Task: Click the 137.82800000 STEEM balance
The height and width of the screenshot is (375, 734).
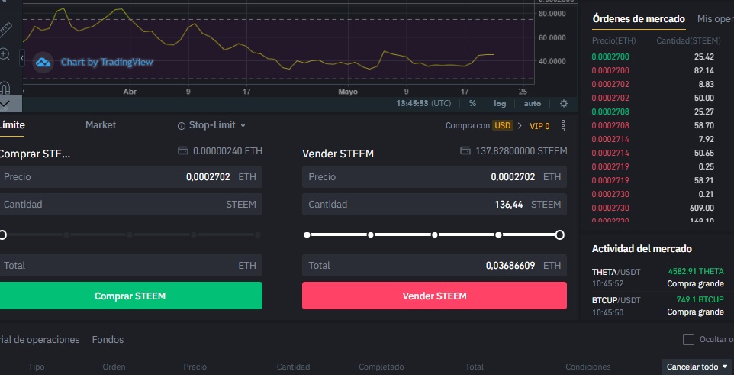Action: (x=521, y=151)
